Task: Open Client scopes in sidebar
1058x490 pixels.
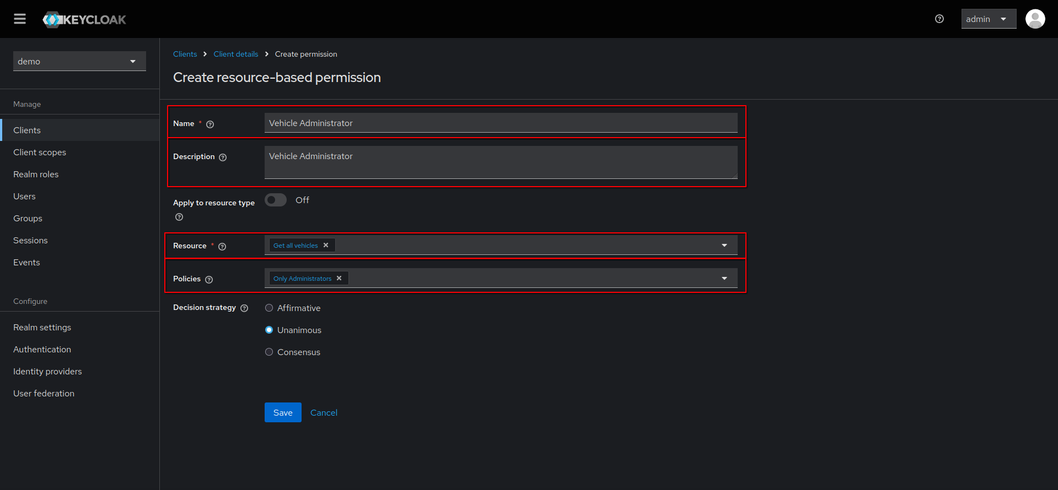Action: coord(80,152)
